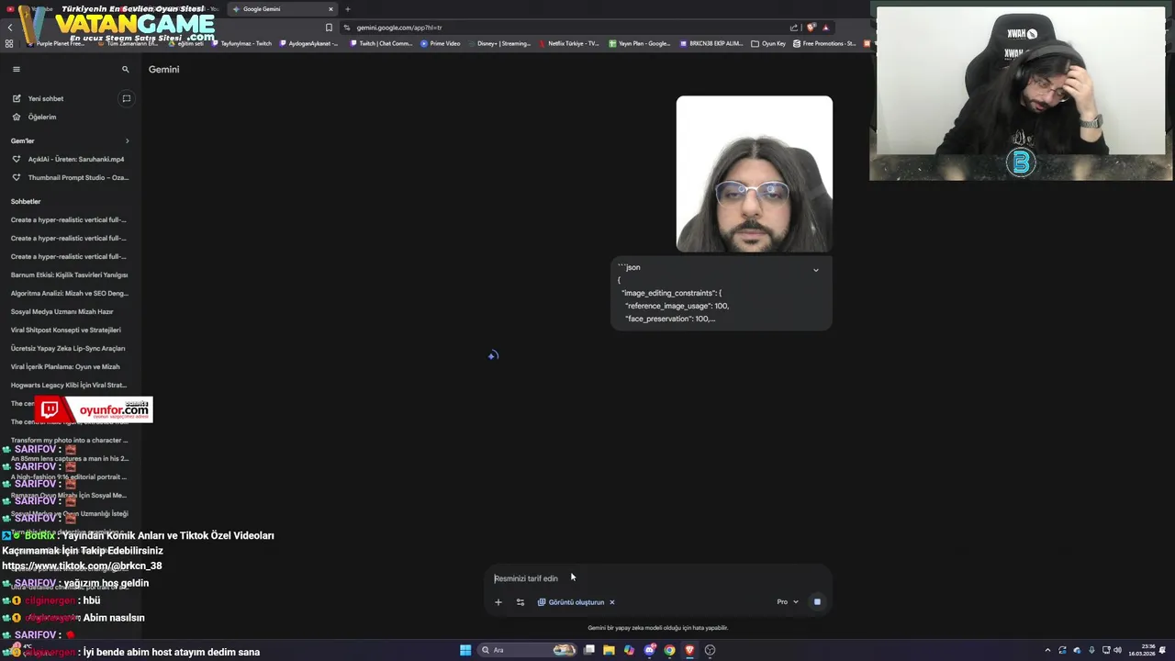
Task: Expand the system tray hidden icons chevron
Action: coord(1047,650)
